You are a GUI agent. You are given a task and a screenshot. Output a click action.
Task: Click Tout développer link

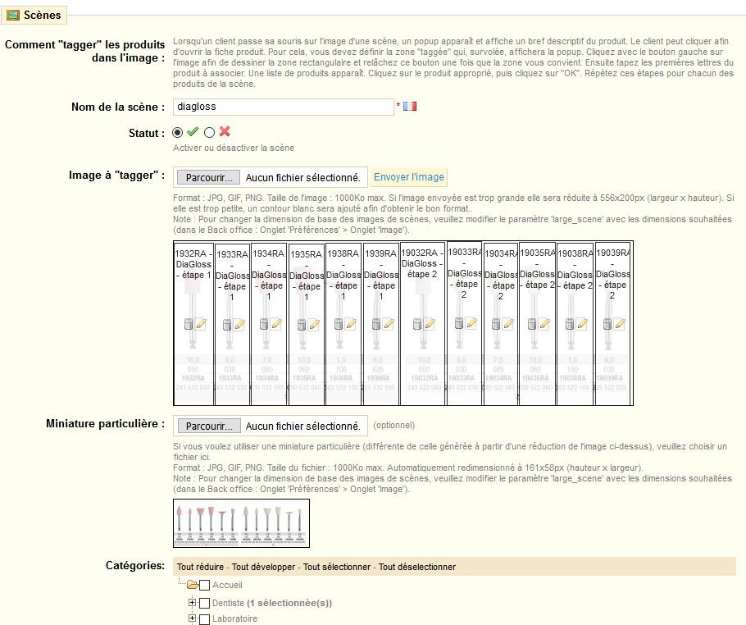click(x=264, y=567)
